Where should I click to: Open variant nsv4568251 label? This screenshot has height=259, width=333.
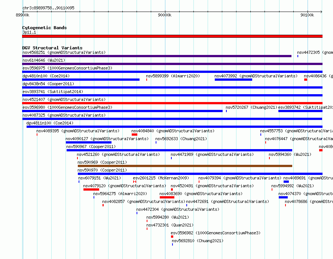(64, 52)
